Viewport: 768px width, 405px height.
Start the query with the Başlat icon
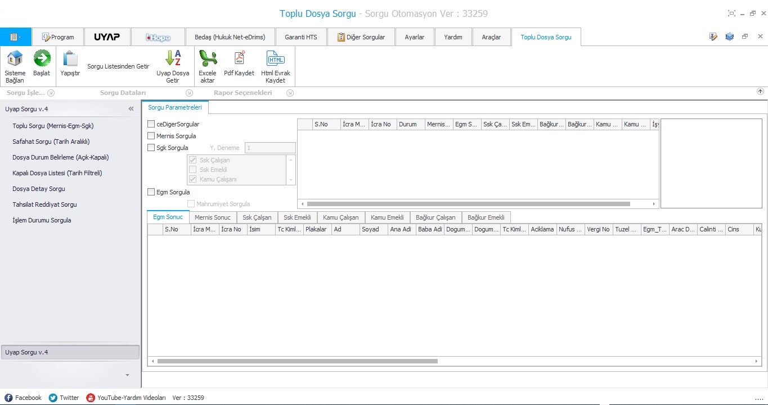42,58
